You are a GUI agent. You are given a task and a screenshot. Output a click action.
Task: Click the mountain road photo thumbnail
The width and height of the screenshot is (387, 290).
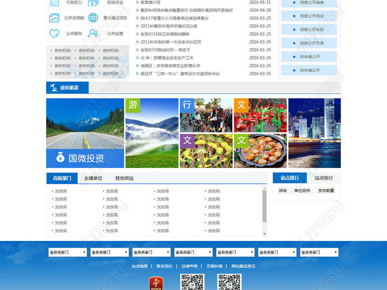(85, 123)
